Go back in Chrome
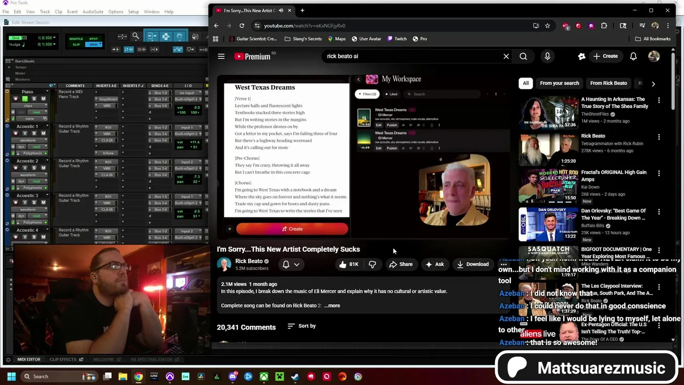This screenshot has width=684, height=385. [216, 25]
